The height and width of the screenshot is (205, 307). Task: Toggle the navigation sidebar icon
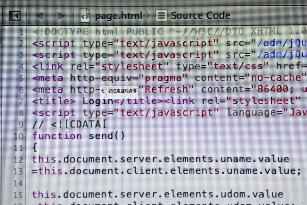[15, 16]
